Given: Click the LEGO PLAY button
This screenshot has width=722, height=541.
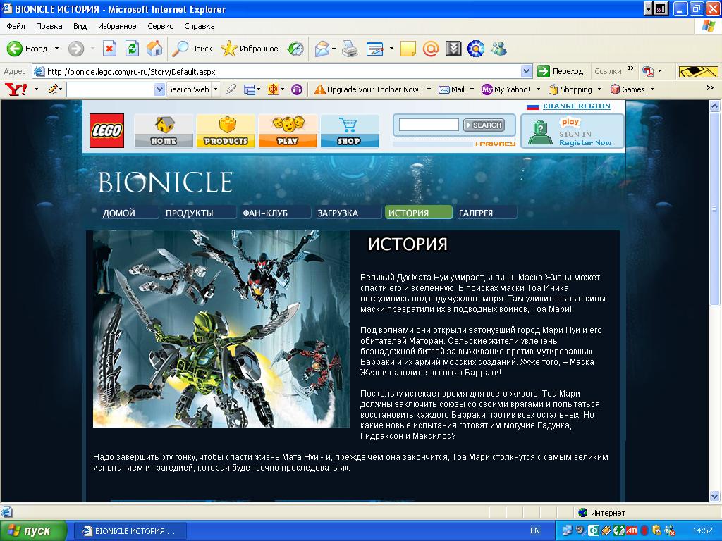Looking at the screenshot, I should [x=288, y=131].
